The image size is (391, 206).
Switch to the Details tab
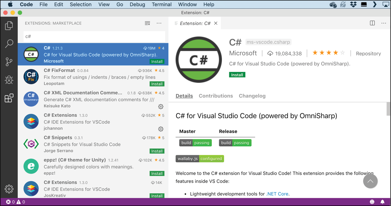pos(184,96)
